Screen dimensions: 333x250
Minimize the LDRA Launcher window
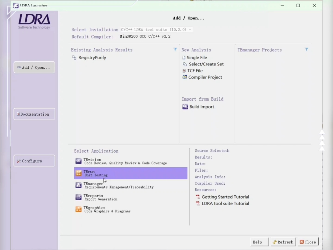coord(282,6)
